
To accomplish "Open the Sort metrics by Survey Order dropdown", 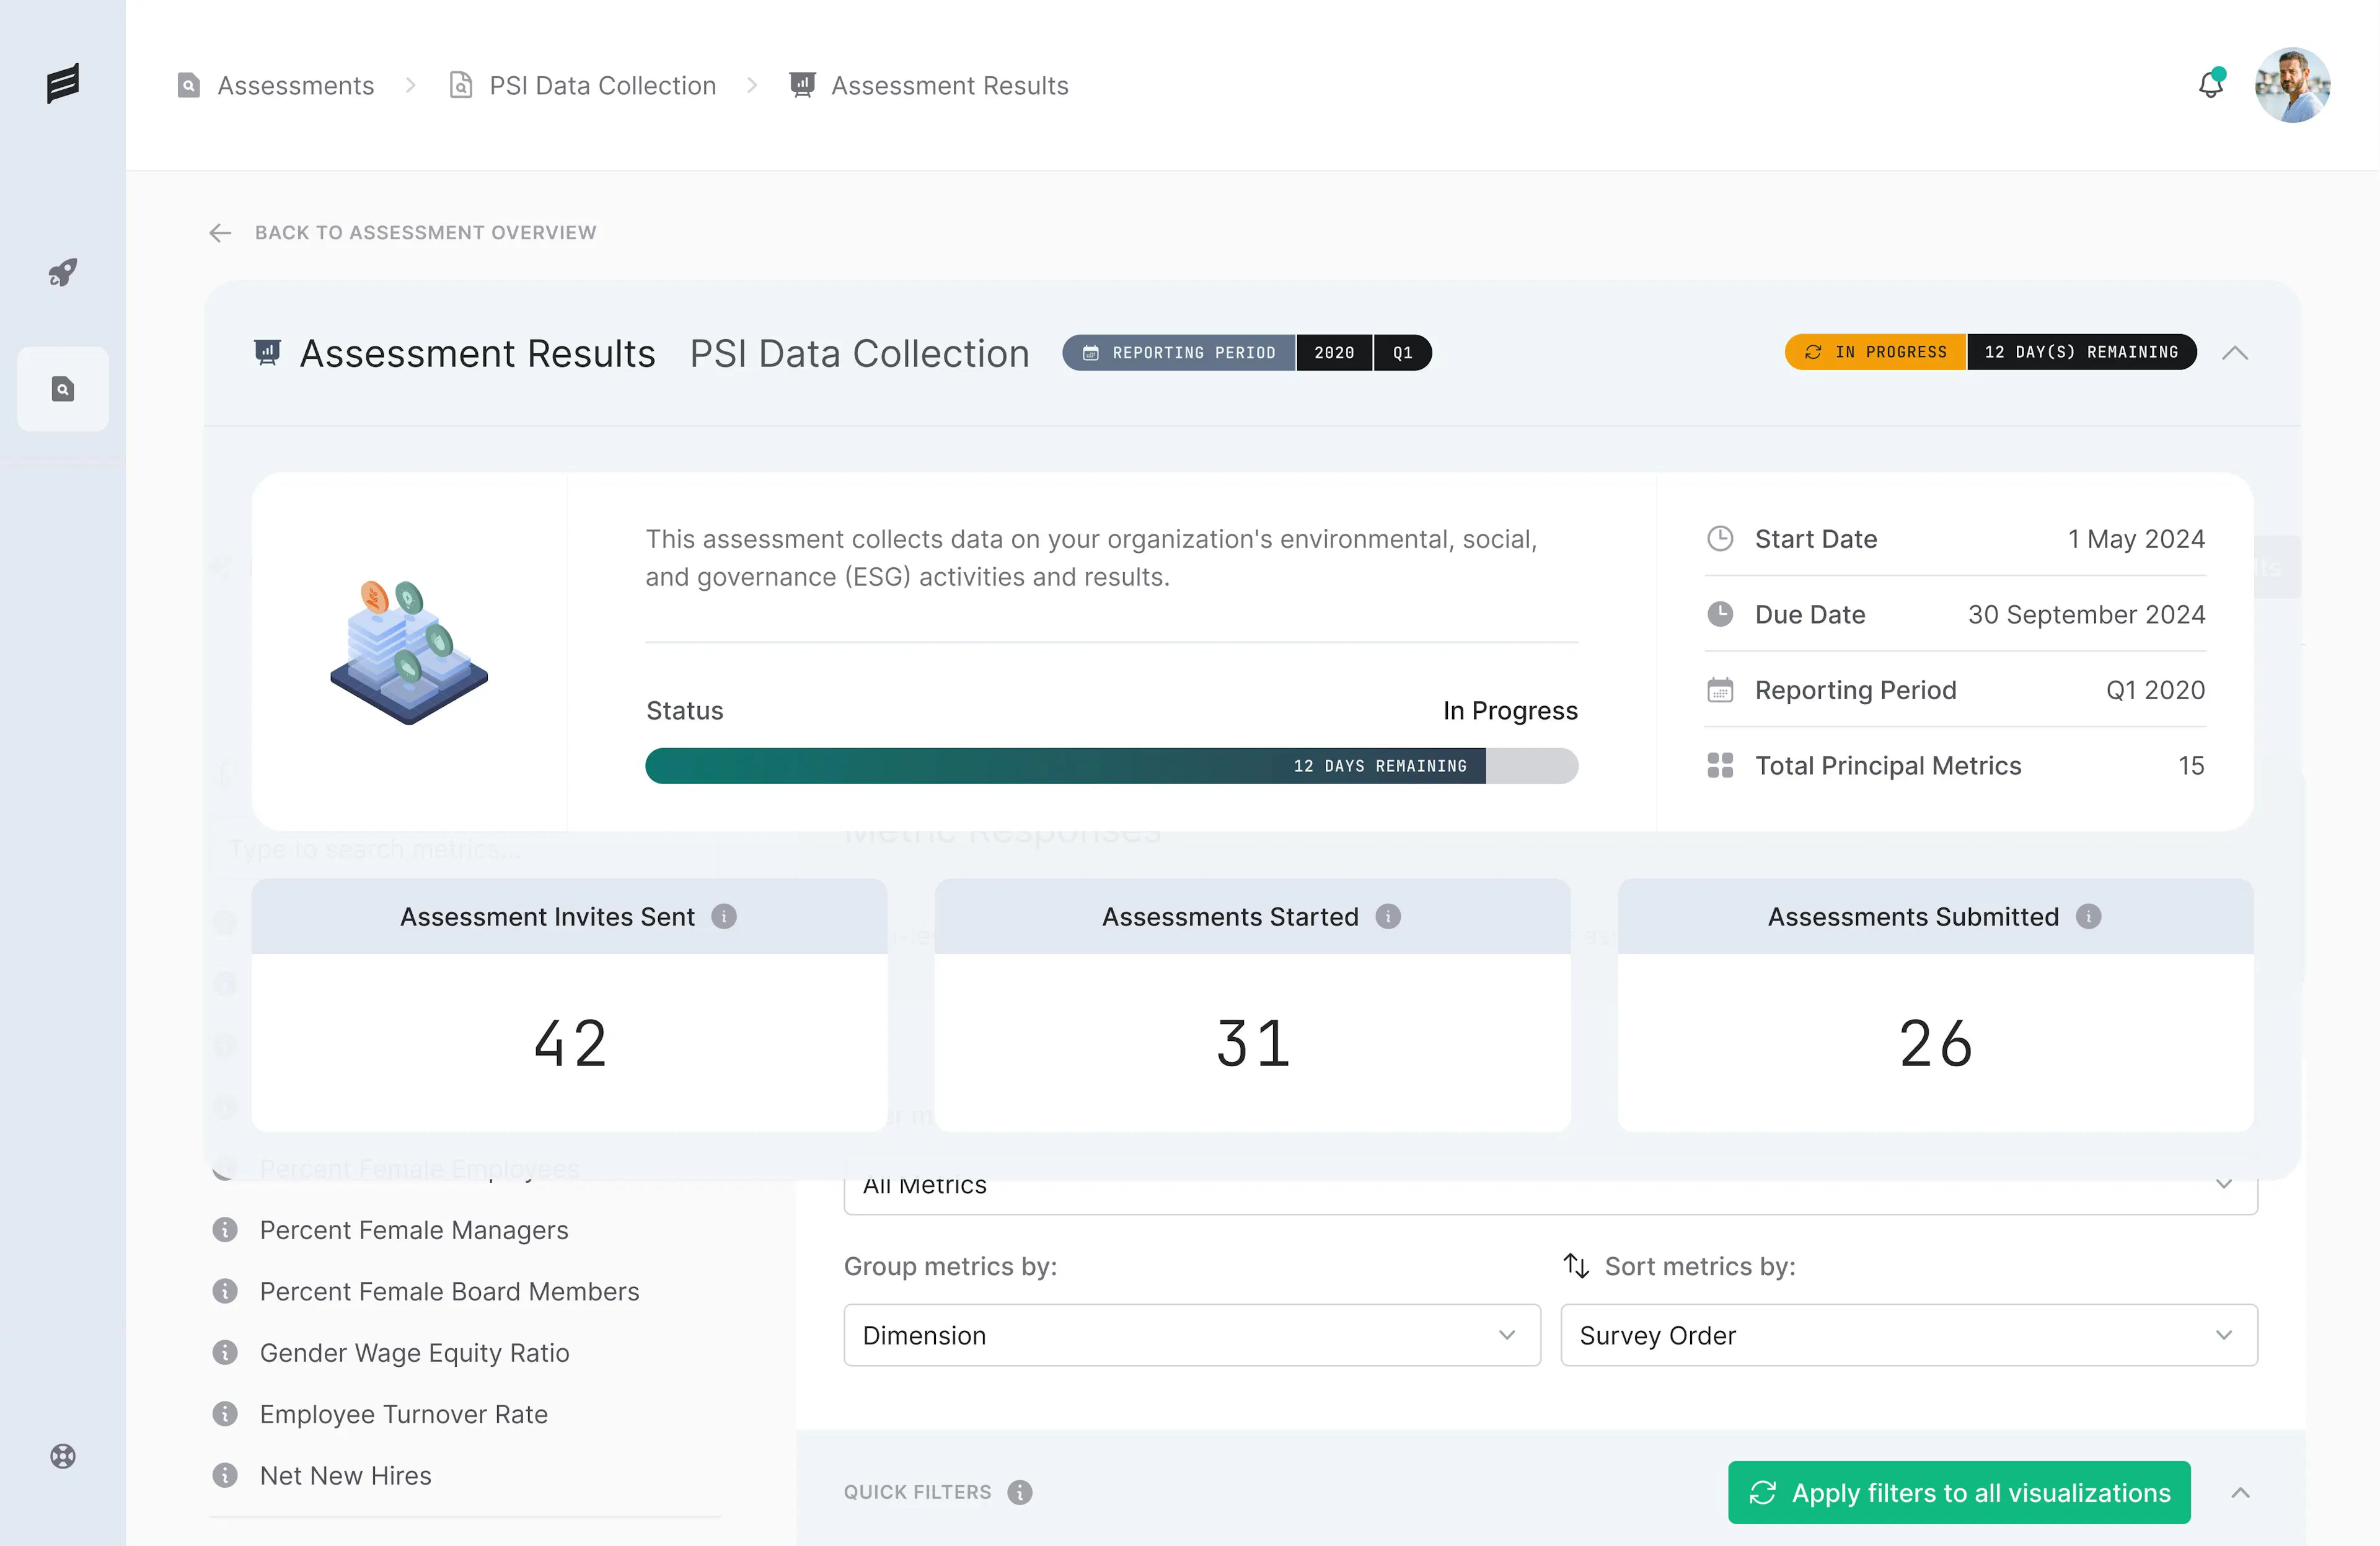I will pyautogui.click(x=1908, y=1335).
